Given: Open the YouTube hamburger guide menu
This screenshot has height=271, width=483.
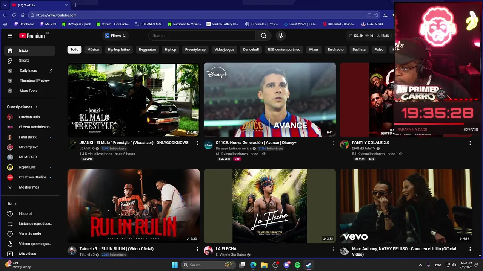Looking at the screenshot, I should [10, 36].
